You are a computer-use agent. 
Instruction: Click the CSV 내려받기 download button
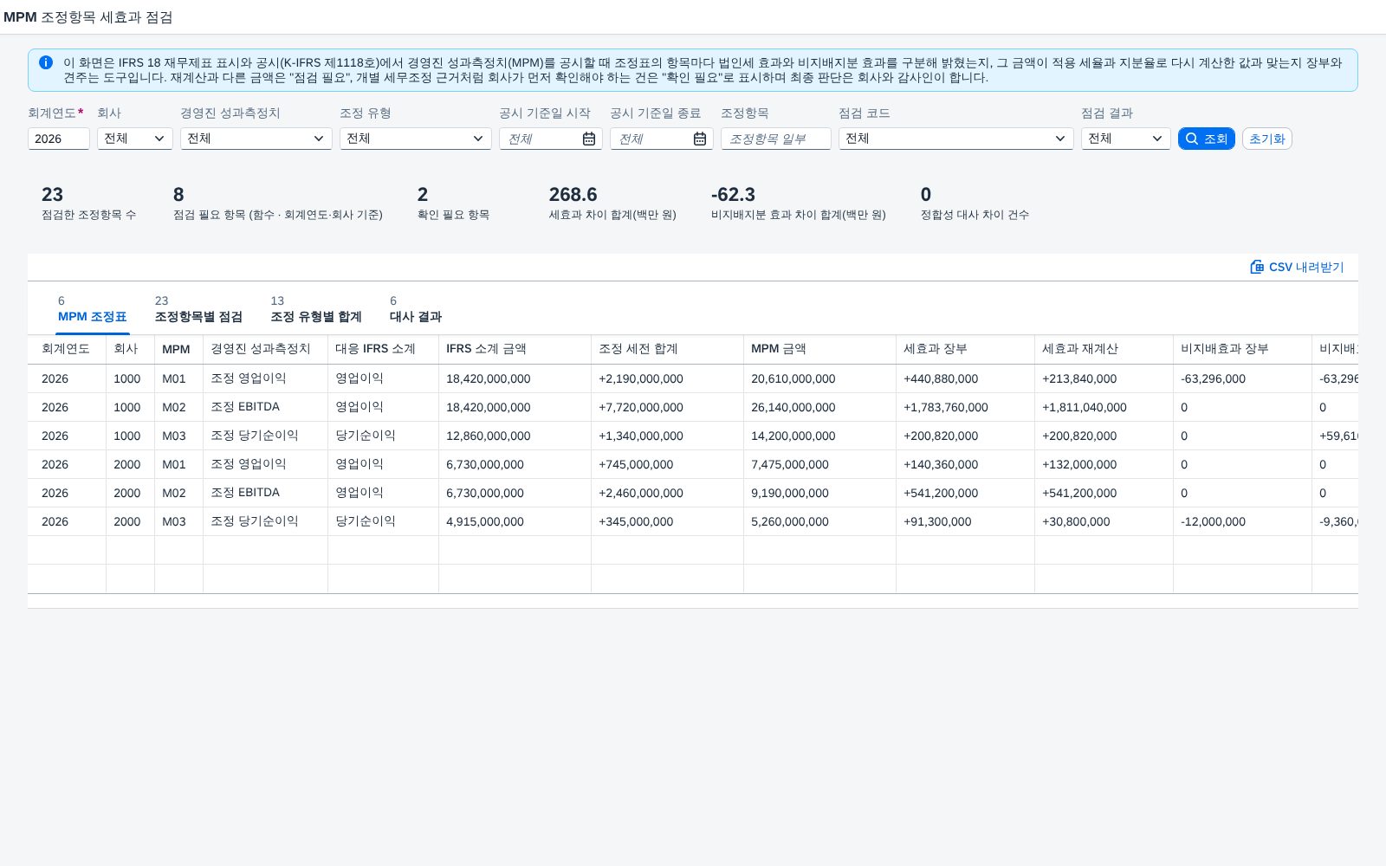point(1297,267)
